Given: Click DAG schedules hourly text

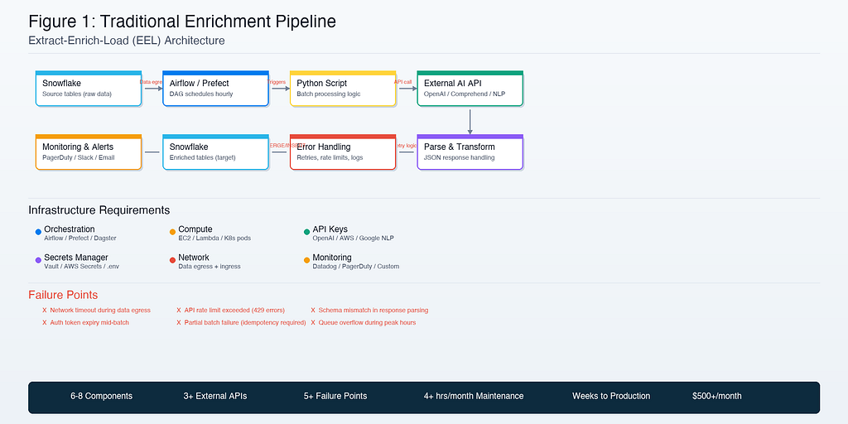Looking at the screenshot, I should pyautogui.click(x=201, y=94).
